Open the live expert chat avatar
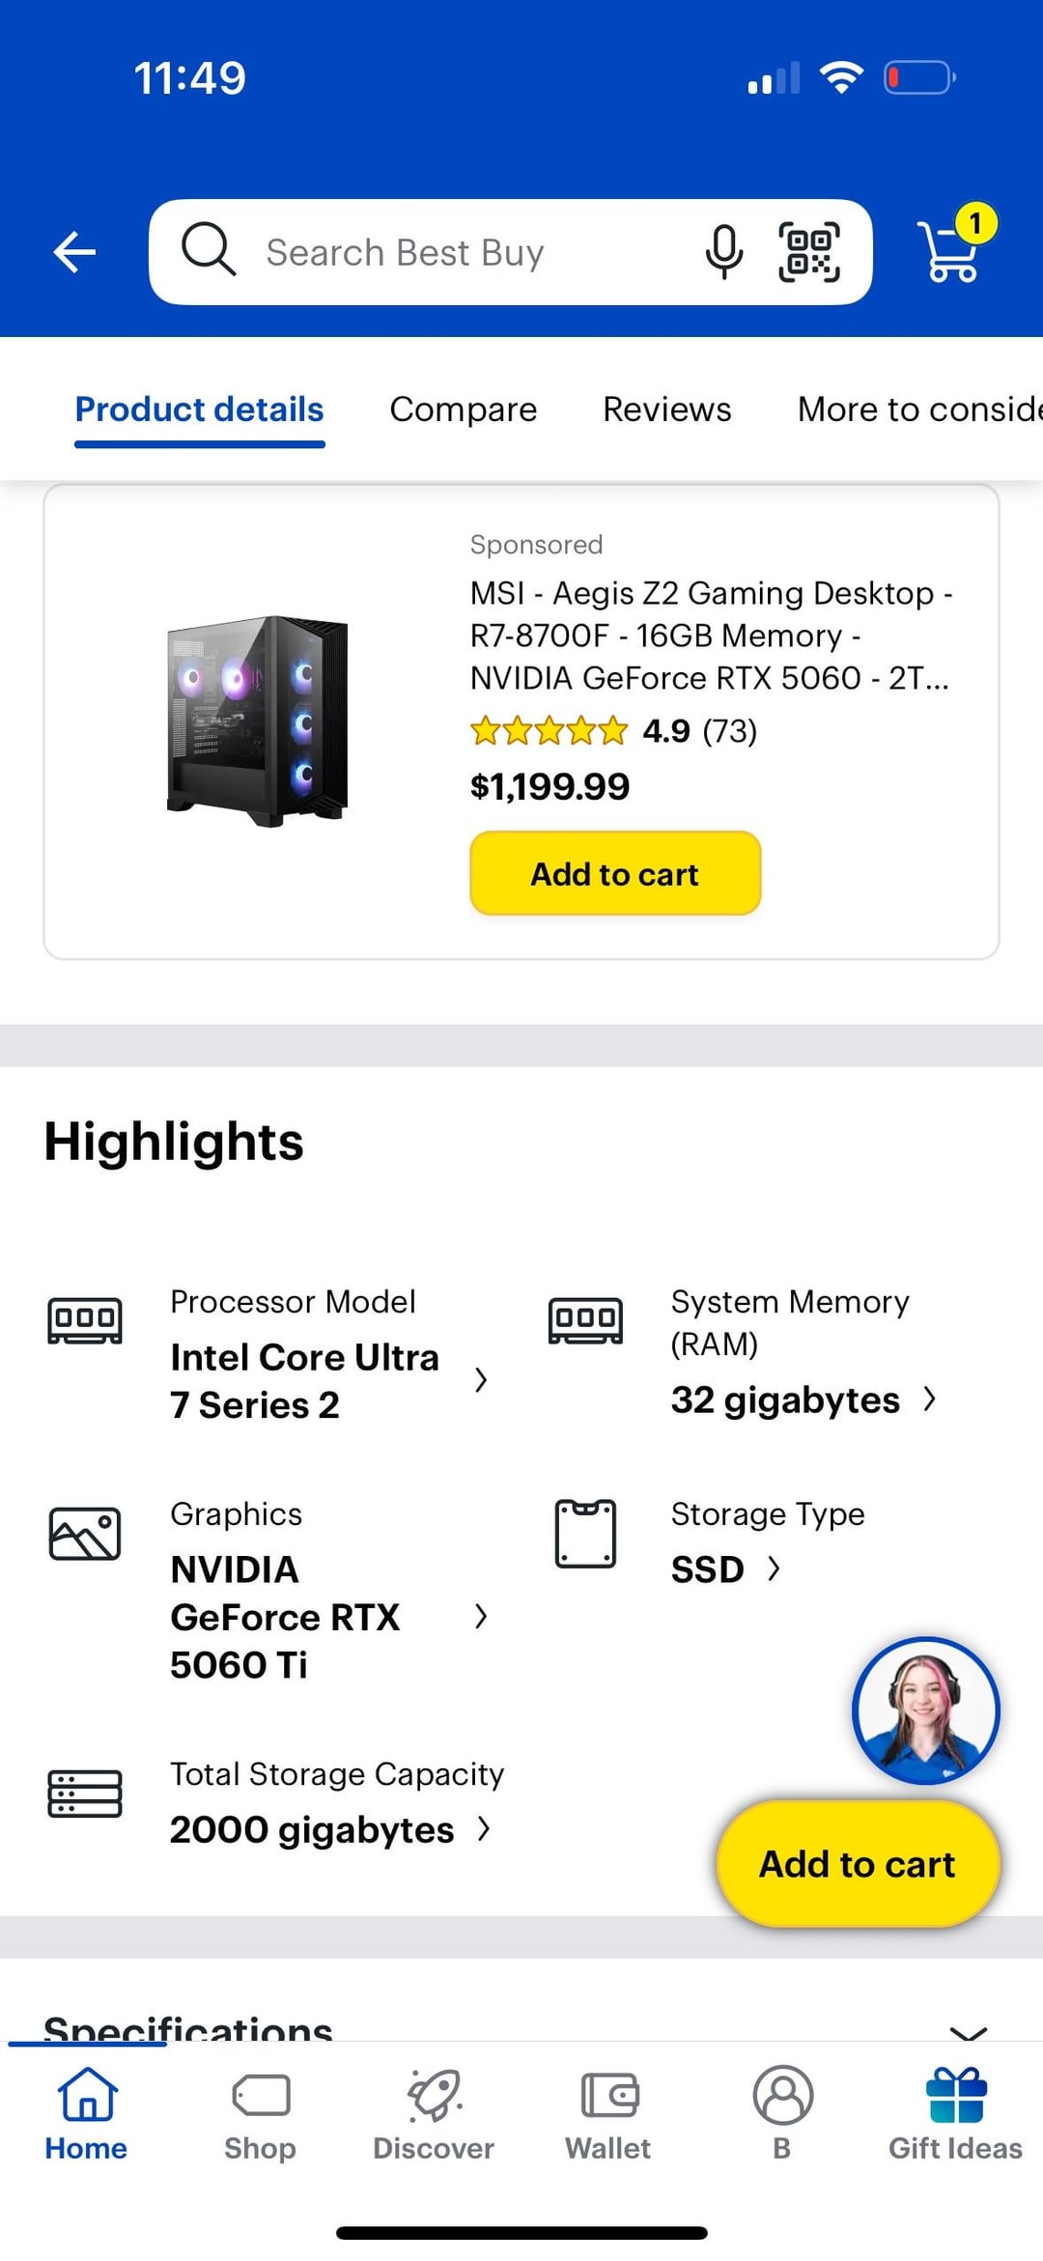 point(925,1710)
